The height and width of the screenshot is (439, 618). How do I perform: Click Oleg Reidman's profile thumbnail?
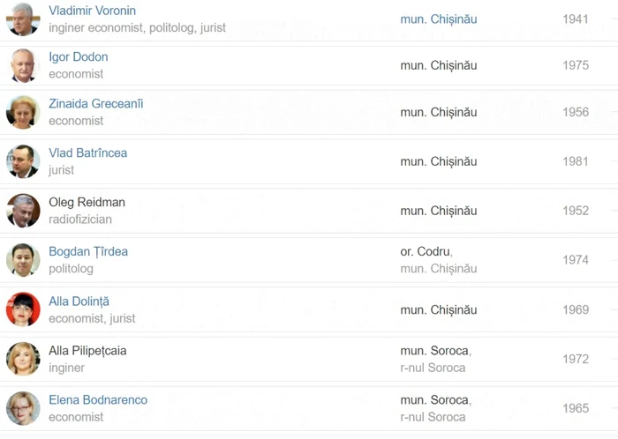pyautogui.click(x=23, y=211)
